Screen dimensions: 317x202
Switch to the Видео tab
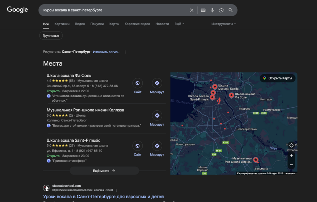click(x=80, y=24)
